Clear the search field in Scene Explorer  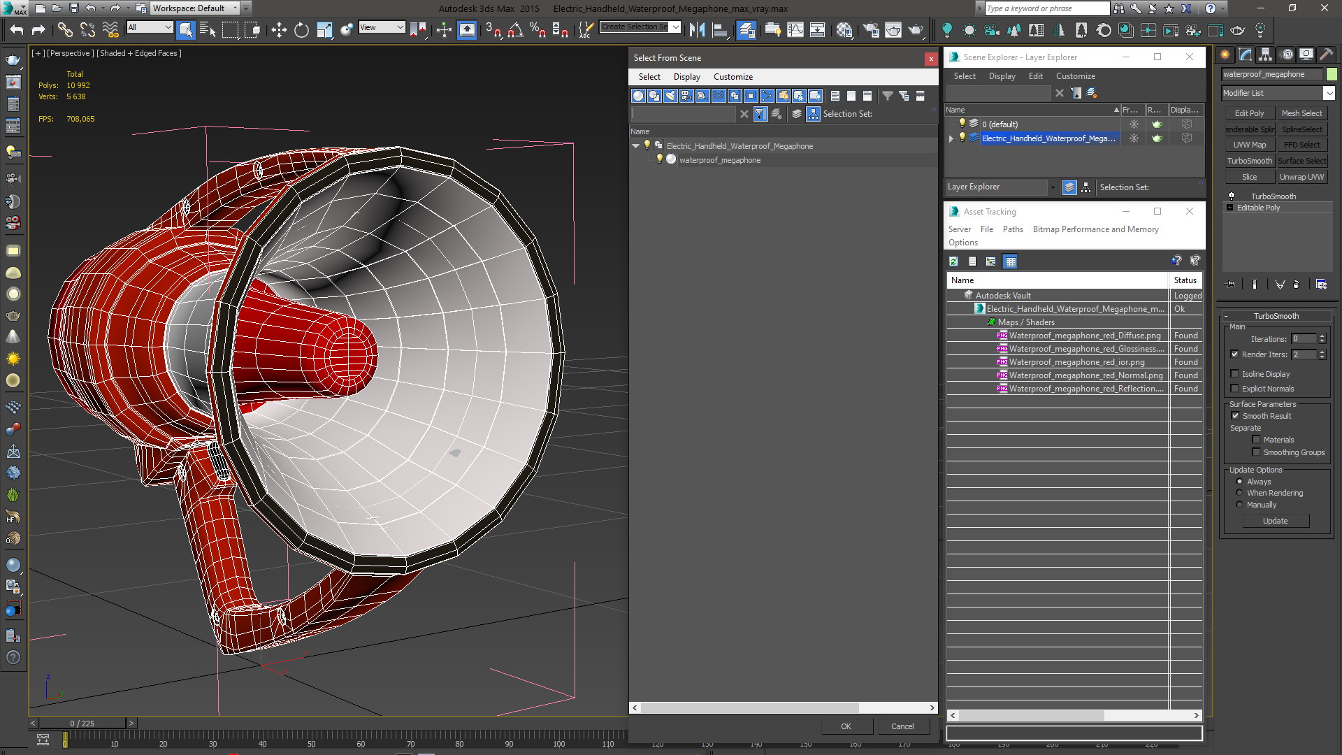(x=1060, y=93)
